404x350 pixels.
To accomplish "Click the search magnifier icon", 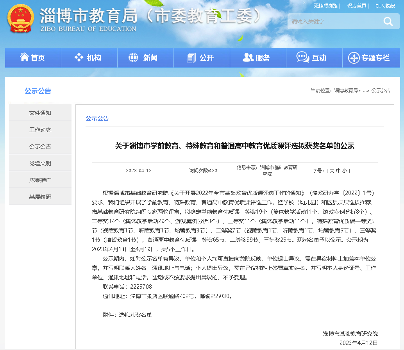I will tap(388, 21).
